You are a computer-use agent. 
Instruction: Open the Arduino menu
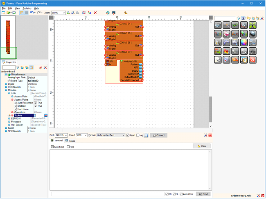[27, 8]
